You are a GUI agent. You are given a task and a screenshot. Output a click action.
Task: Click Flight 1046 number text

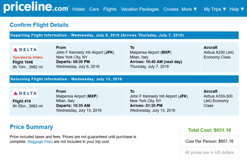point(23,62)
